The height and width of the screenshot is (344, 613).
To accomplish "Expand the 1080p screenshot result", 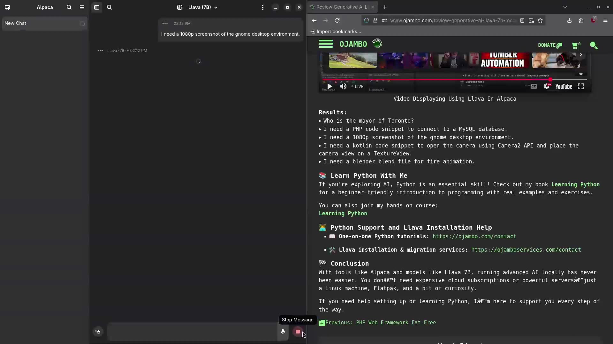I will coord(416,137).
